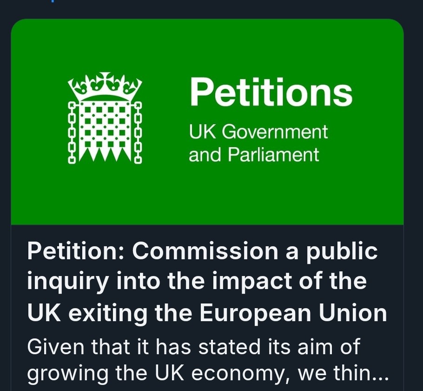The image size is (423, 391).
Task: Open the large Petitions heading
Action: [271, 92]
